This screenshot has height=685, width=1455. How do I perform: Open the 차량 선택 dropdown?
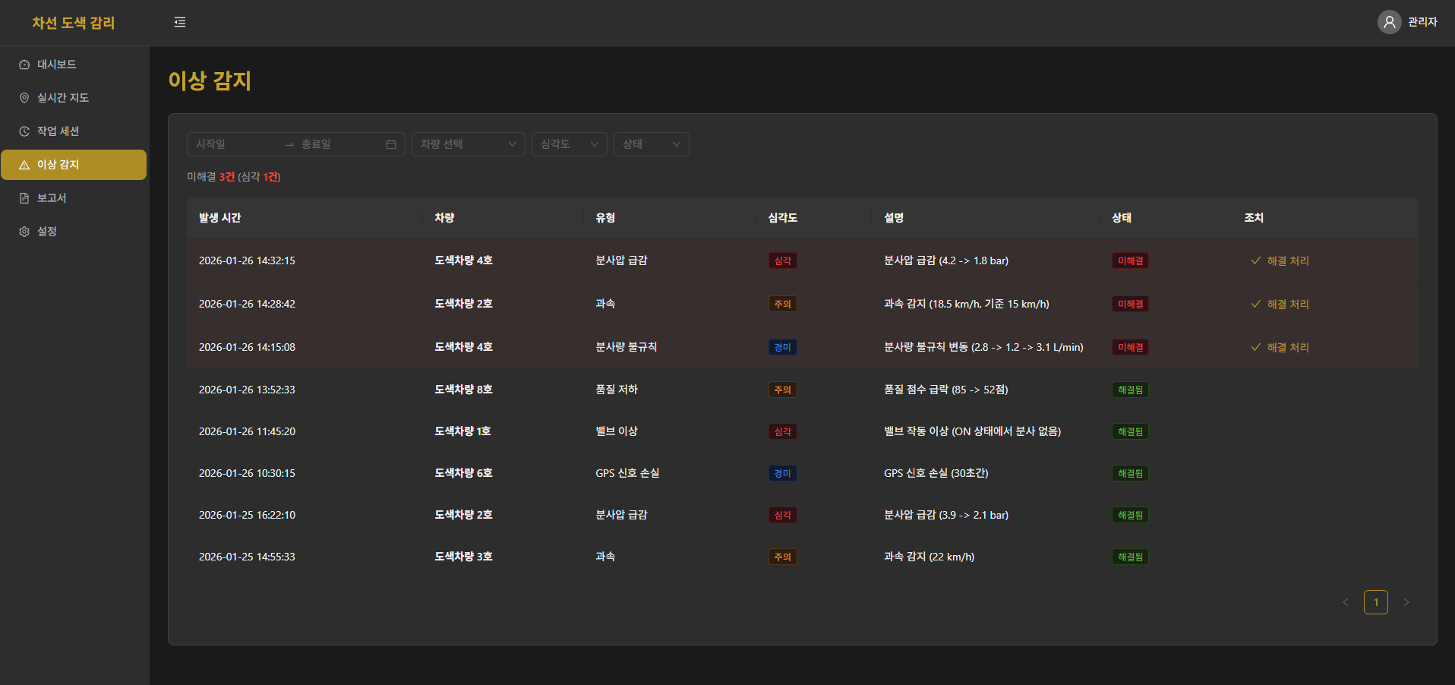point(468,144)
